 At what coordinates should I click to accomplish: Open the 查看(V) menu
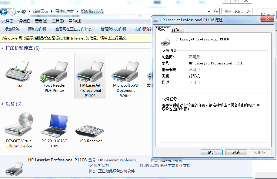tap(41, 21)
